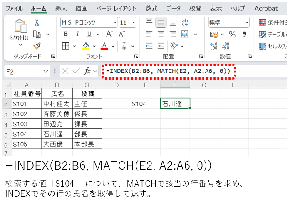Click the Merge and Center icon
The height and width of the screenshot is (202, 290).
(184, 34)
